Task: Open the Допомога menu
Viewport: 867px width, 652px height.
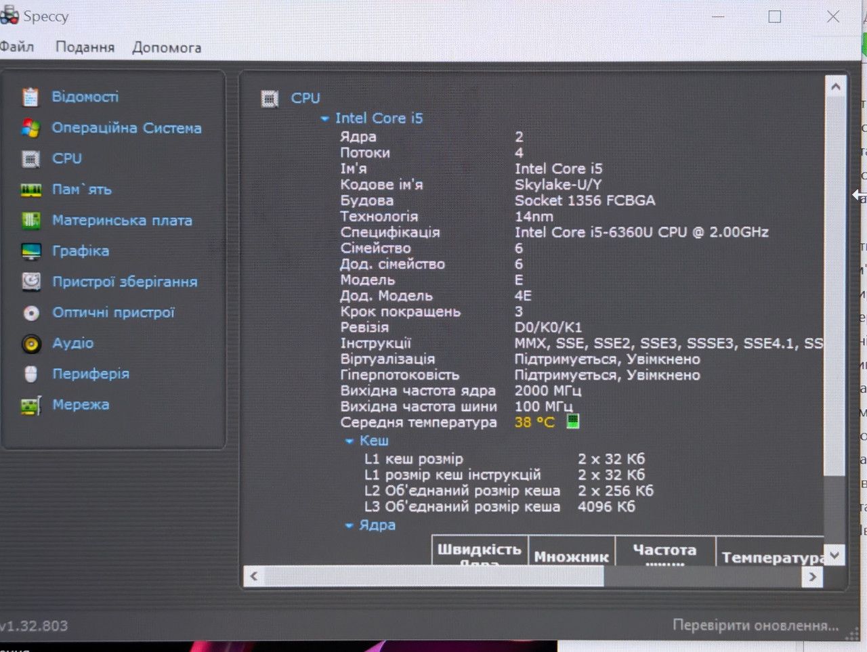Action: click(x=167, y=48)
